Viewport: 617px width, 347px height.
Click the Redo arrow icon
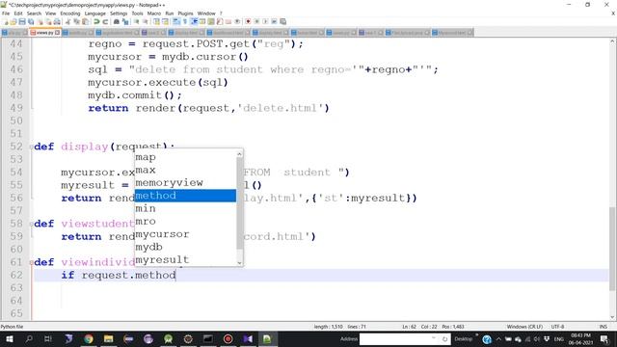[105, 21]
